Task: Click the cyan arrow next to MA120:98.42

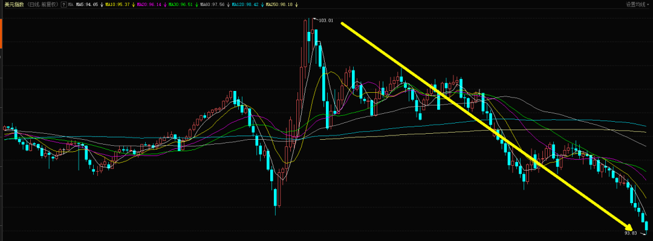Action: (262, 5)
